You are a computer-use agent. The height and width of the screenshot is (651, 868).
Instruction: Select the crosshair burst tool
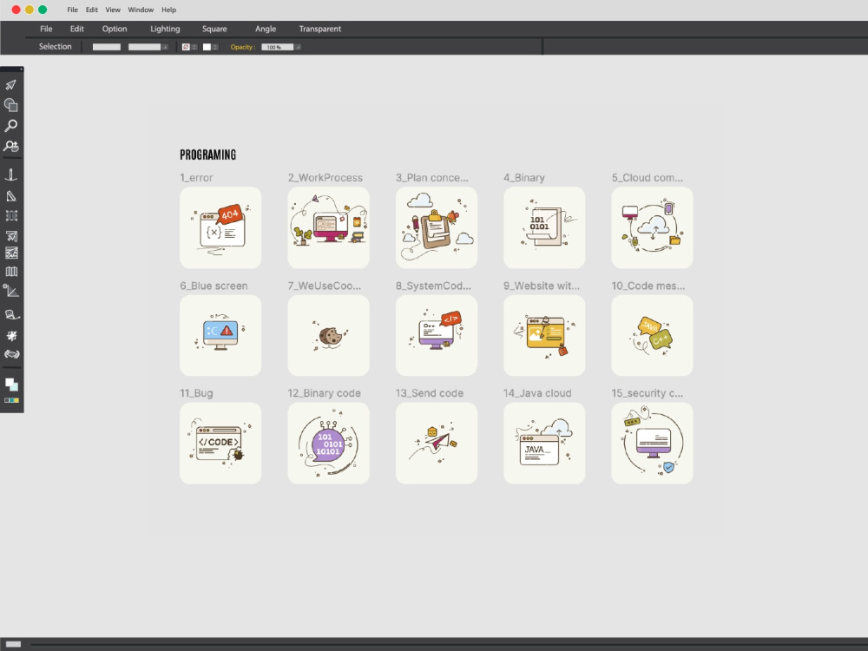(x=11, y=335)
